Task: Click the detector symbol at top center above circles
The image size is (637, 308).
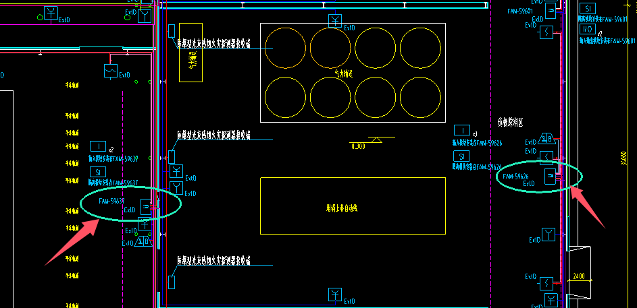Action: 335,21
